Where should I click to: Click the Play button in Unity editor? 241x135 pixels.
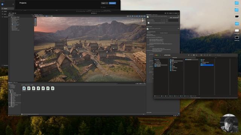pyautogui.click(x=92, y=13)
